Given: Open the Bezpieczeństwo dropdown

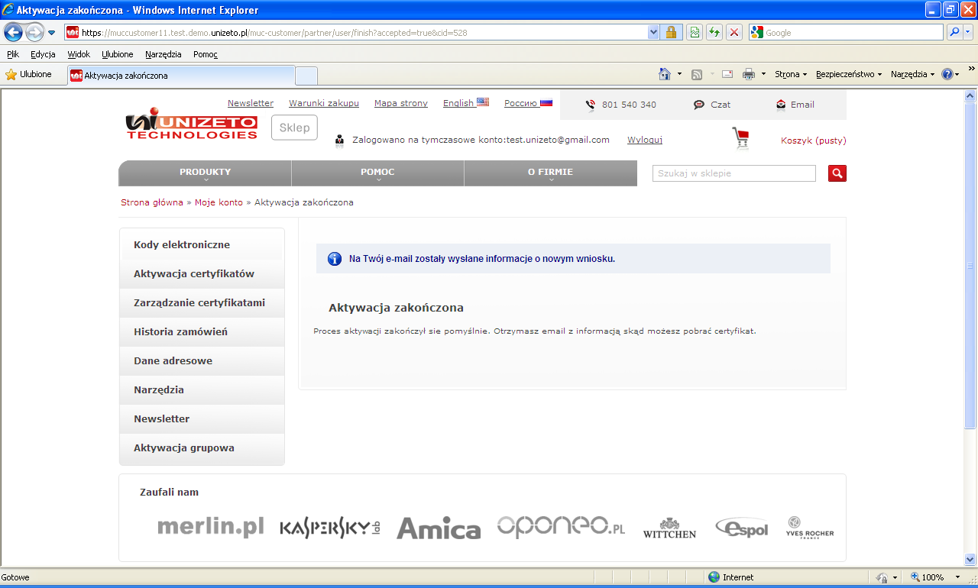Looking at the screenshot, I should point(849,74).
